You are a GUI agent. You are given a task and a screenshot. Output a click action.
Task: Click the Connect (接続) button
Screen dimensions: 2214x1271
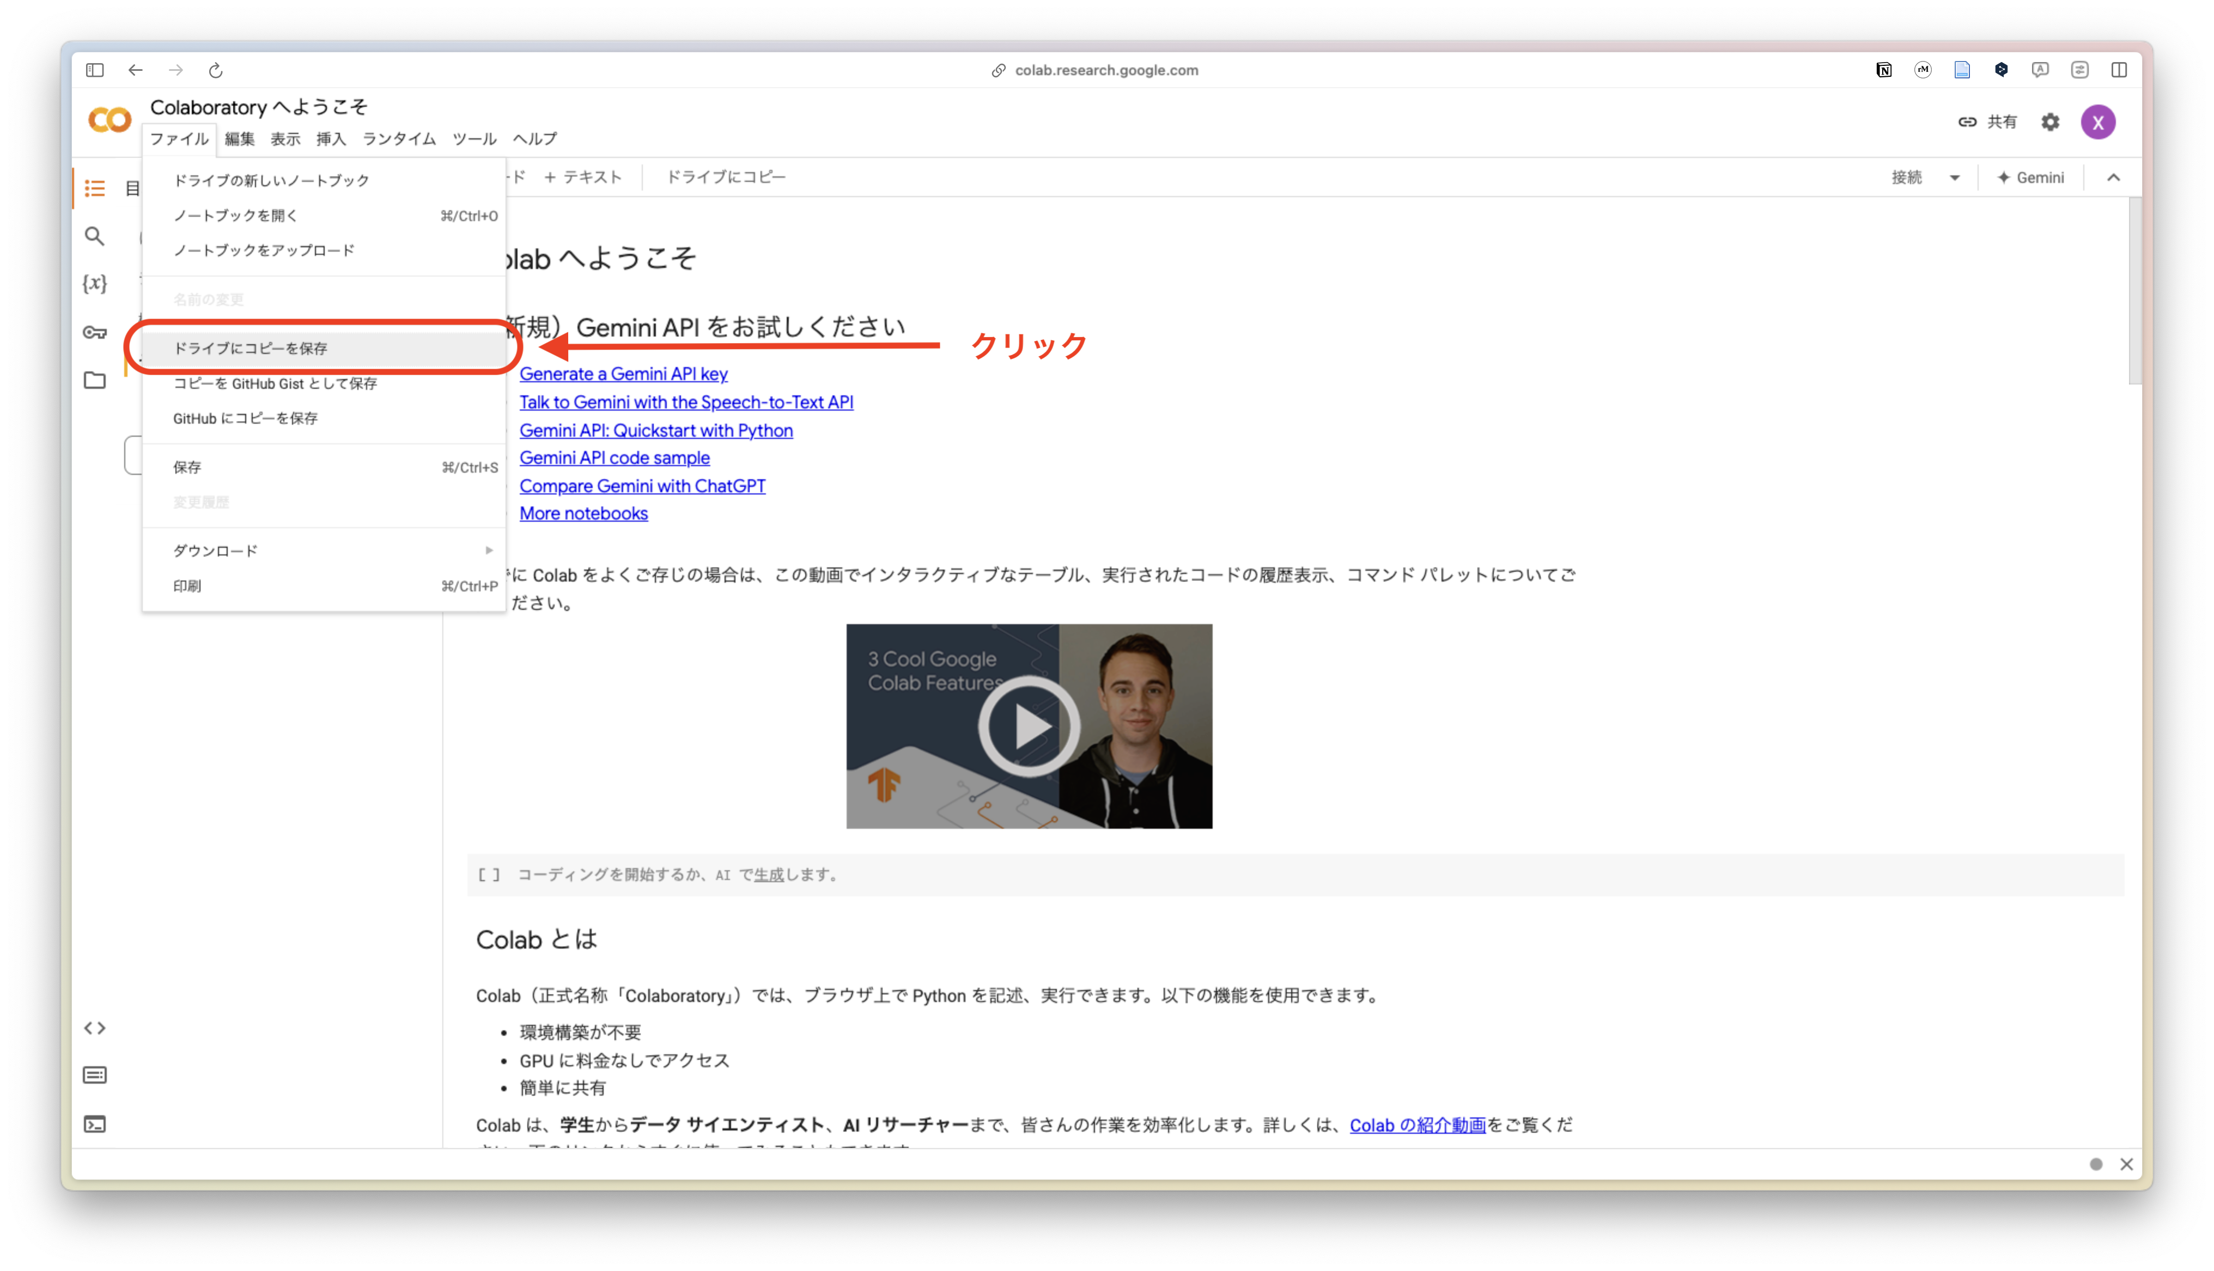tap(1907, 177)
